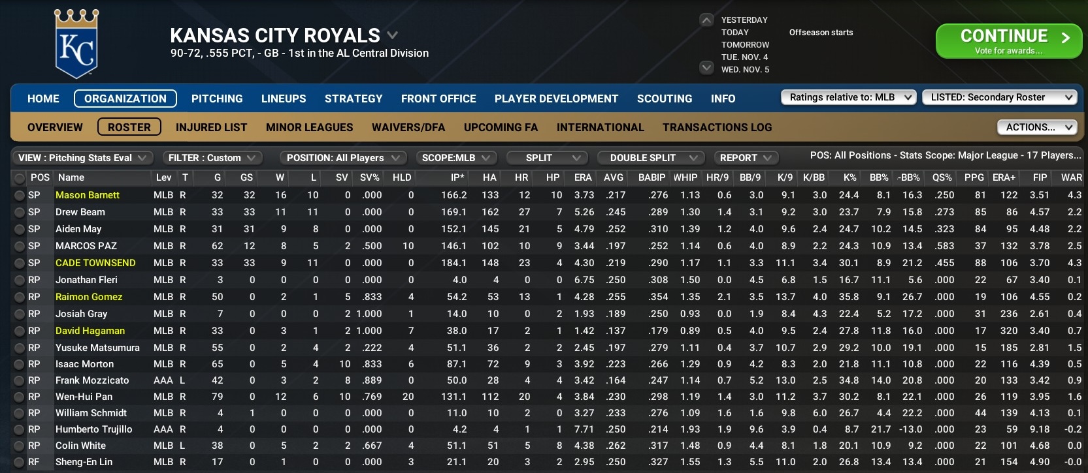Open Frank Mozzicato's player page
This screenshot has width=1088, height=473.
coord(92,380)
